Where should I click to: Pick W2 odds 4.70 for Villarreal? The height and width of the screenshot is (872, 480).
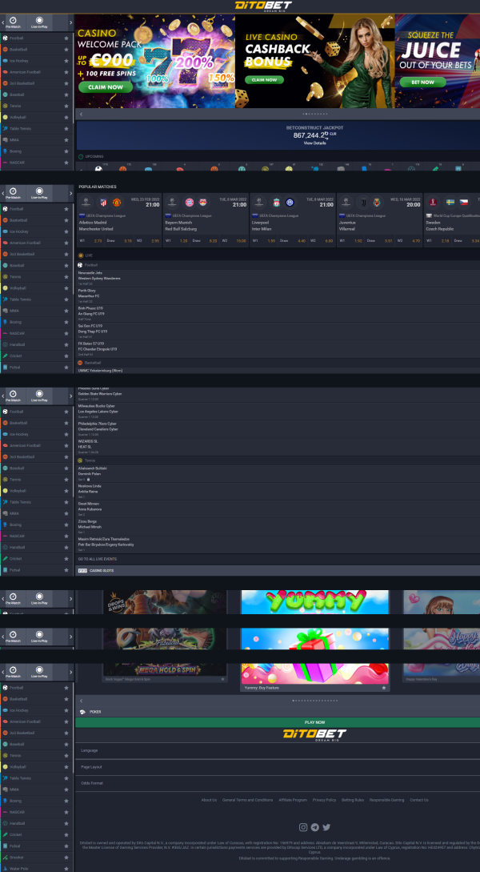[x=408, y=241]
